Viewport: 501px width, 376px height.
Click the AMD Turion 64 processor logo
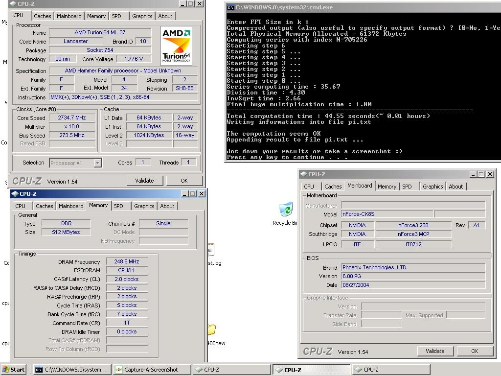176,46
